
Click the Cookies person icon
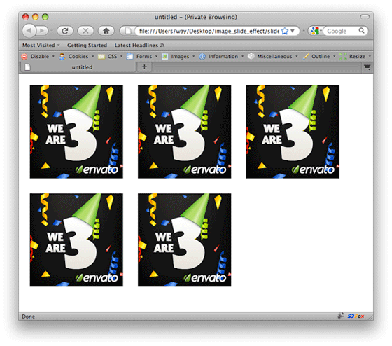62,57
